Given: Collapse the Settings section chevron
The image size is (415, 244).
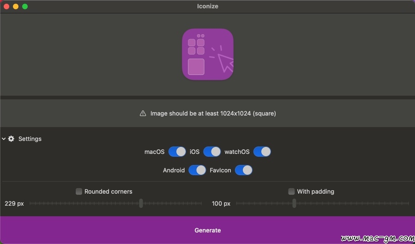Looking at the screenshot, I should coord(4,139).
